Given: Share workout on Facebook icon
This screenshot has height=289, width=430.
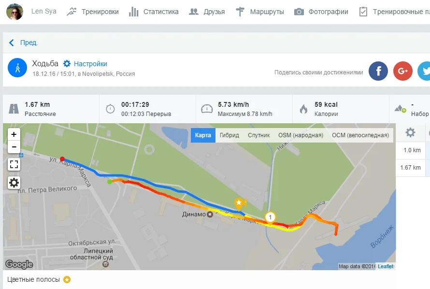Looking at the screenshot, I should click(x=378, y=71).
